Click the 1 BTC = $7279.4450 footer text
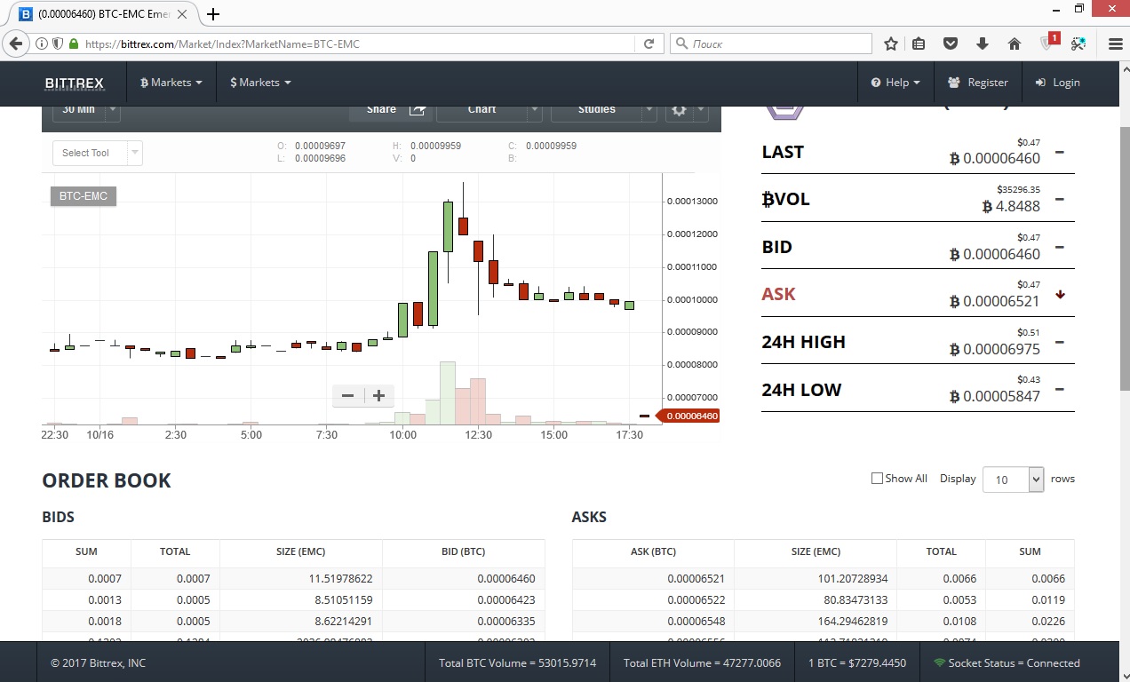The height and width of the screenshot is (682, 1130). point(857,662)
